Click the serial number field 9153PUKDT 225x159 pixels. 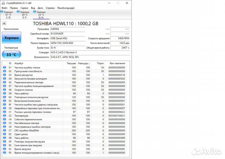67,33
